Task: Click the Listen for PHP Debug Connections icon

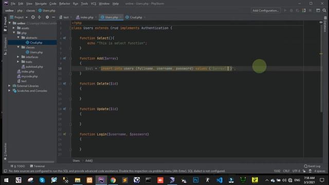Action: click(304, 10)
